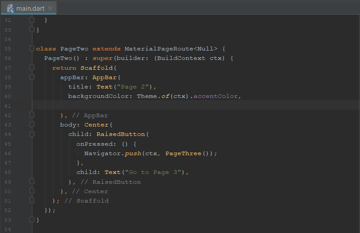Click the '// Center' closing comment
The image size is (360, 233).
coord(90,191)
